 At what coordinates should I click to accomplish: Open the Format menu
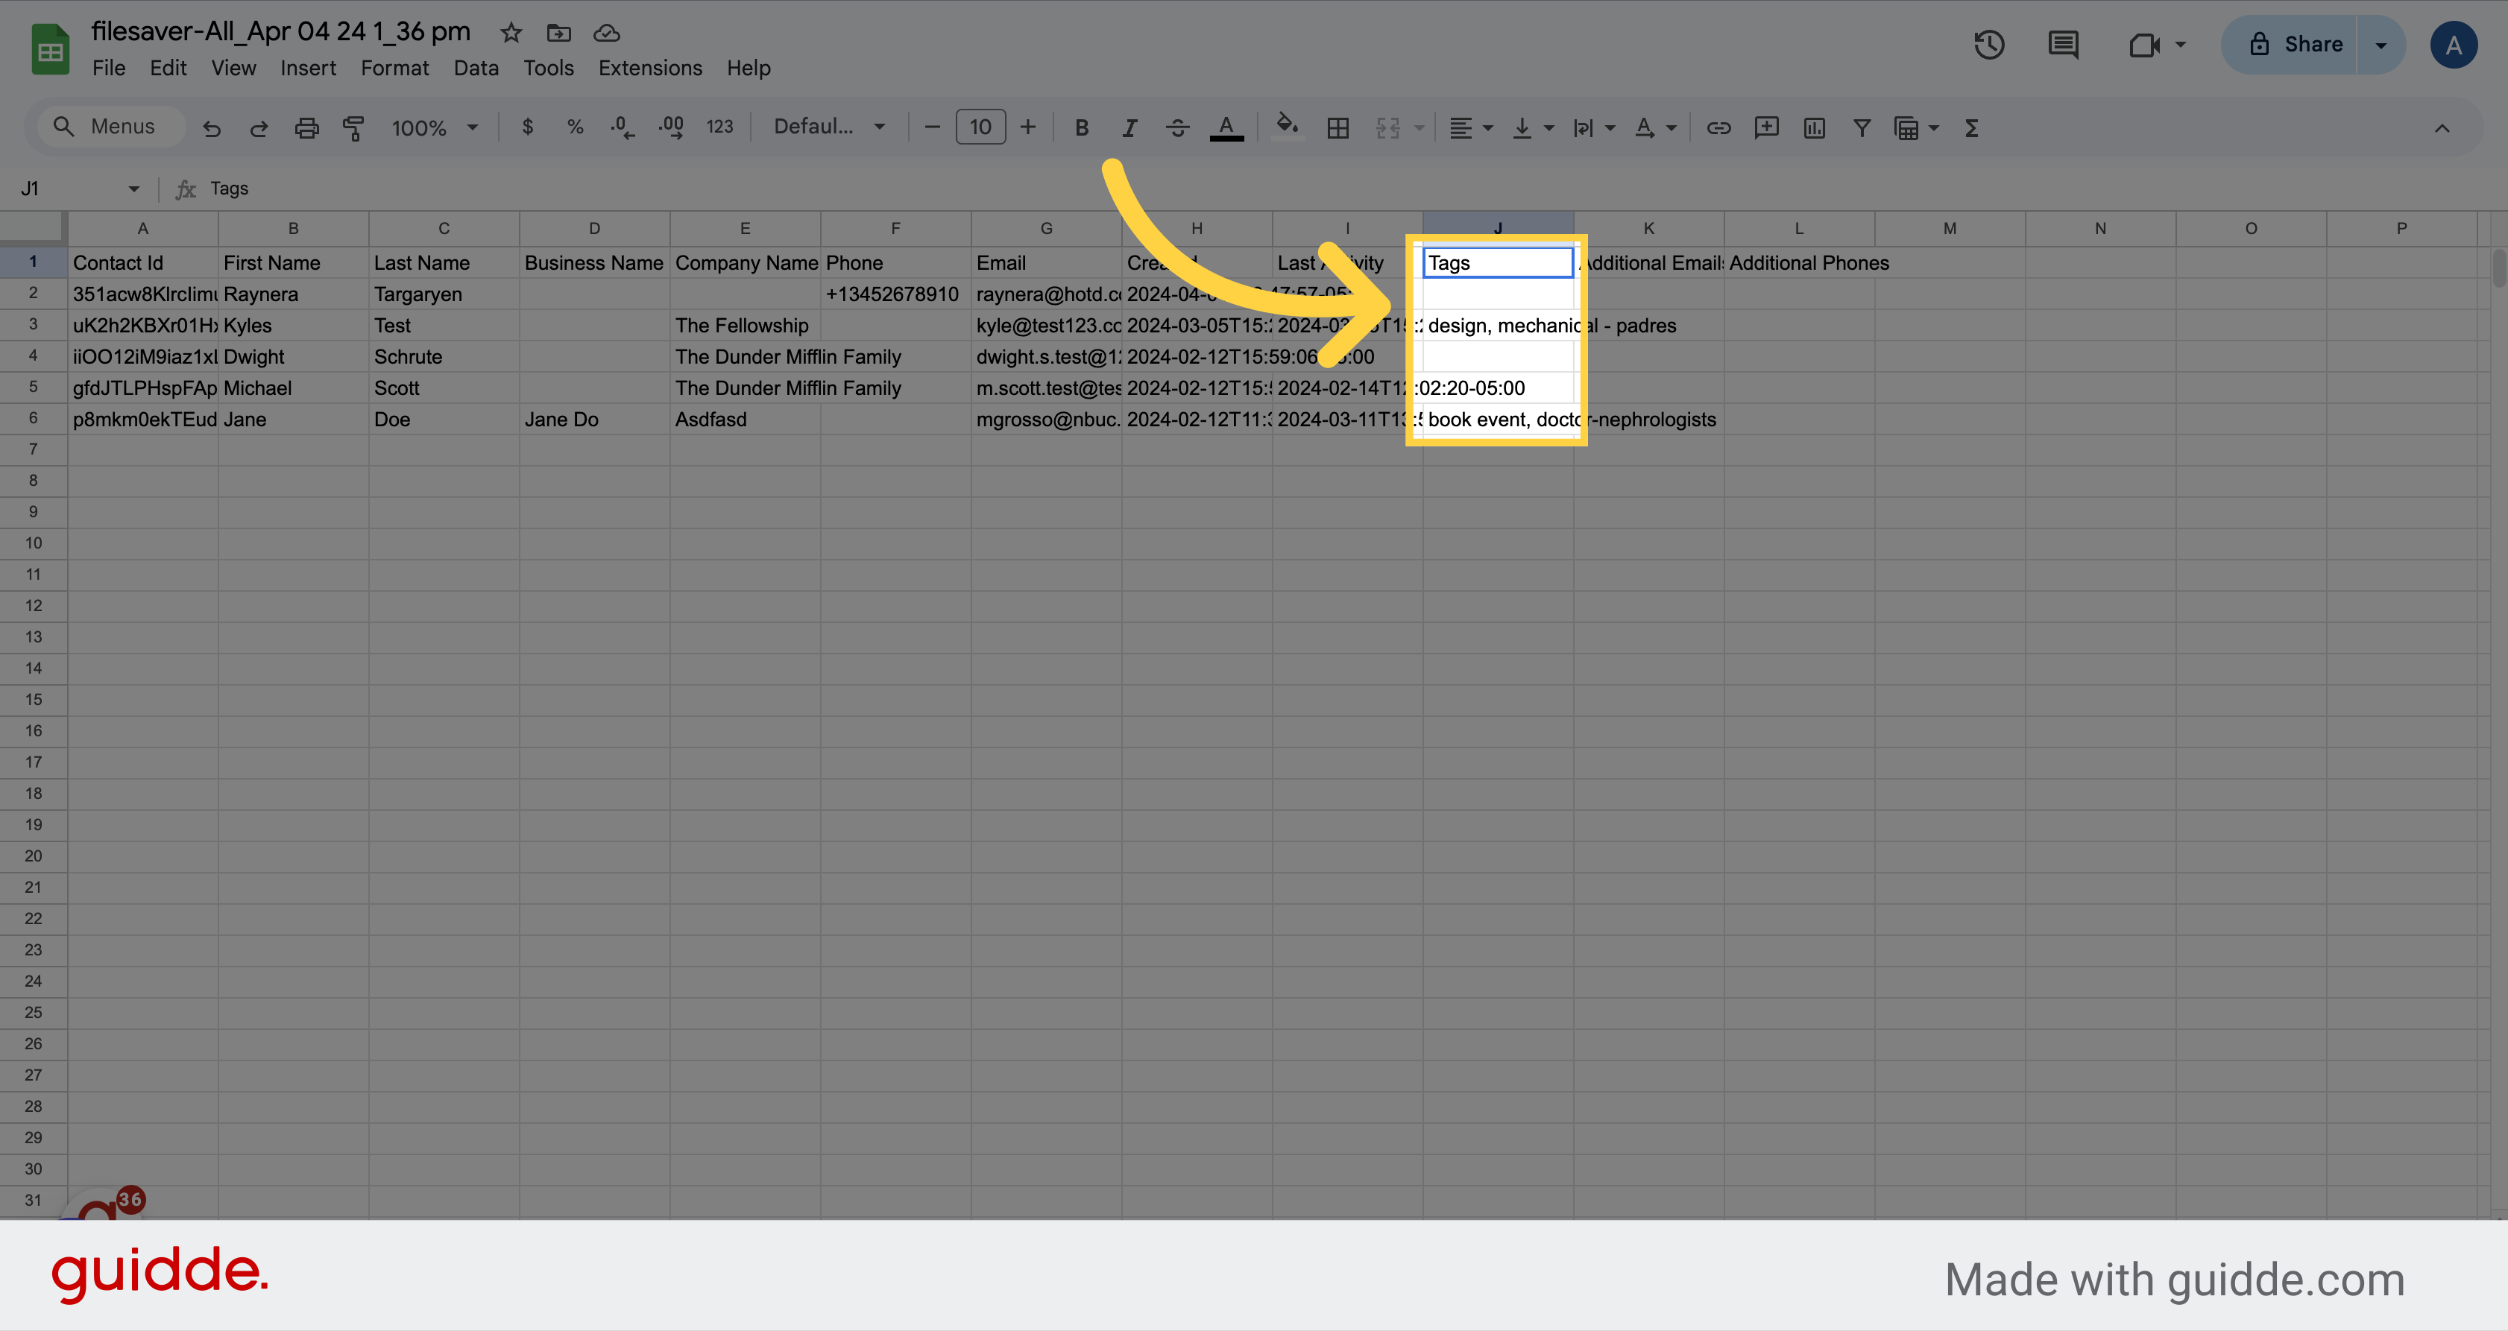click(x=394, y=68)
